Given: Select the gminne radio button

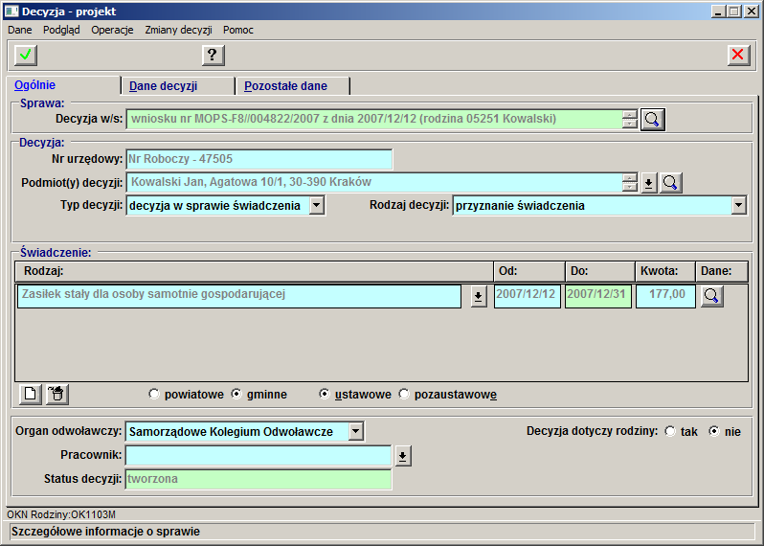Looking at the screenshot, I should pyautogui.click(x=236, y=394).
